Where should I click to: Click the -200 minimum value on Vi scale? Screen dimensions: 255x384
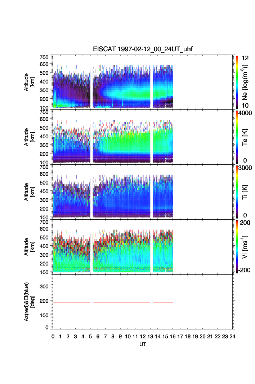(x=245, y=270)
